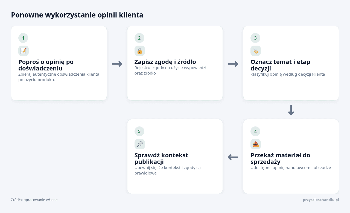Click the heading 'Oznacz temat i etap decyzji'

(x=280, y=65)
